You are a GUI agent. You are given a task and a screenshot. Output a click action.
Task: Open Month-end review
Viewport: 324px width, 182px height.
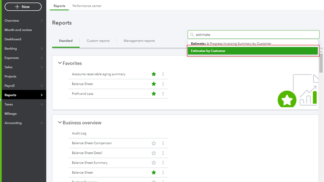18,30
